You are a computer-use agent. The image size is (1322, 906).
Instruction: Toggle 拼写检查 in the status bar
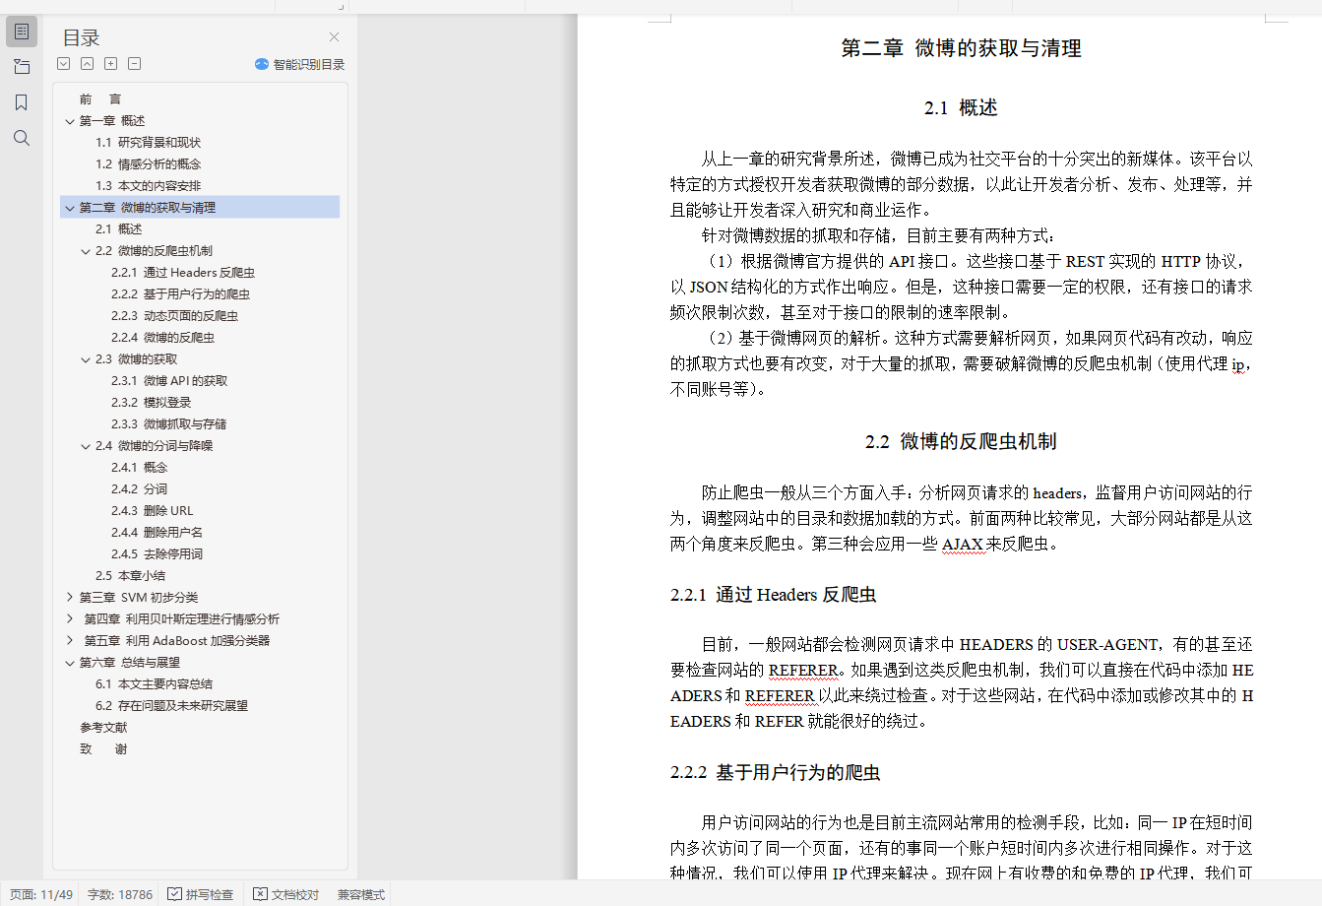click(201, 894)
